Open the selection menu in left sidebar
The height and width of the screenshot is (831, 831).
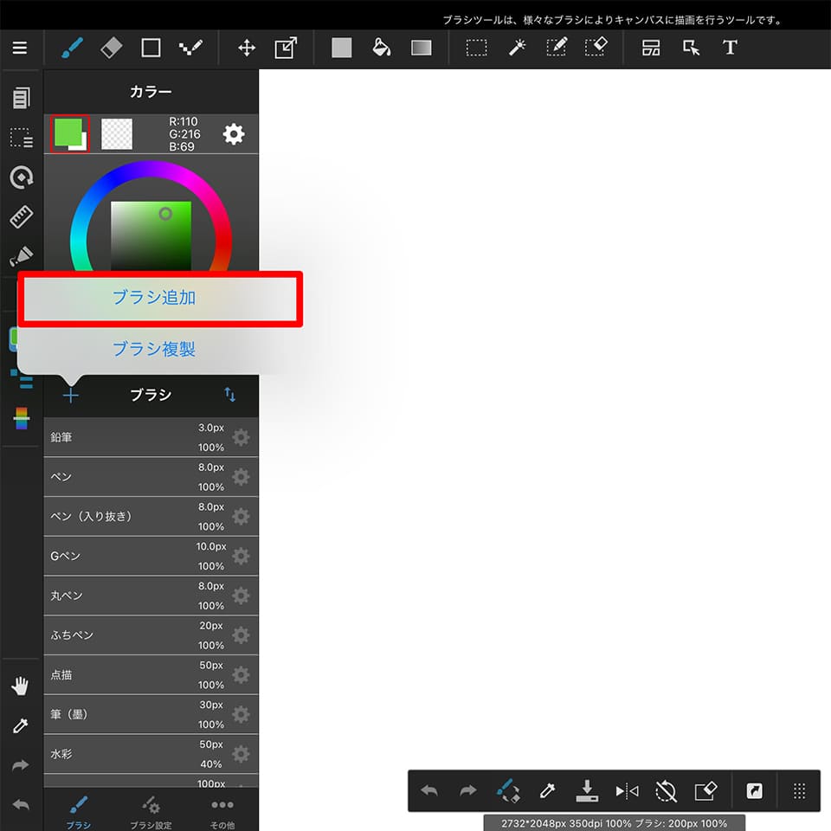[x=22, y=138]
